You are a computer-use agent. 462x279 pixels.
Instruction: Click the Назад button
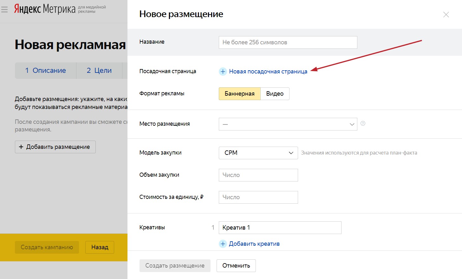100,247
